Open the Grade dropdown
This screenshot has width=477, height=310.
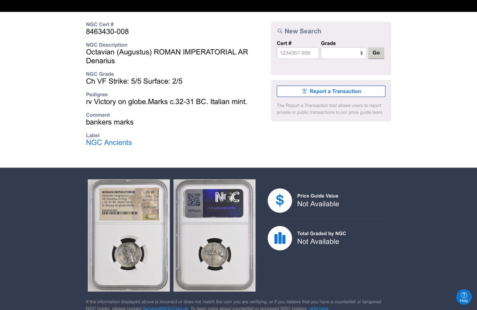coord(344,53)
